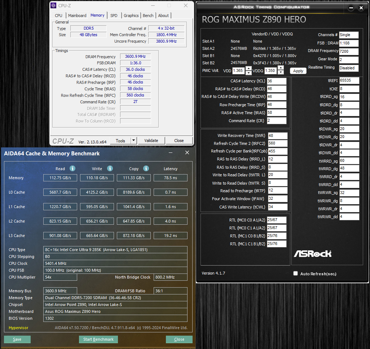The height and width of the screenshot is (349, 370).
Task: Click the Gear Mode field
Action: click(x=349, y=60)
